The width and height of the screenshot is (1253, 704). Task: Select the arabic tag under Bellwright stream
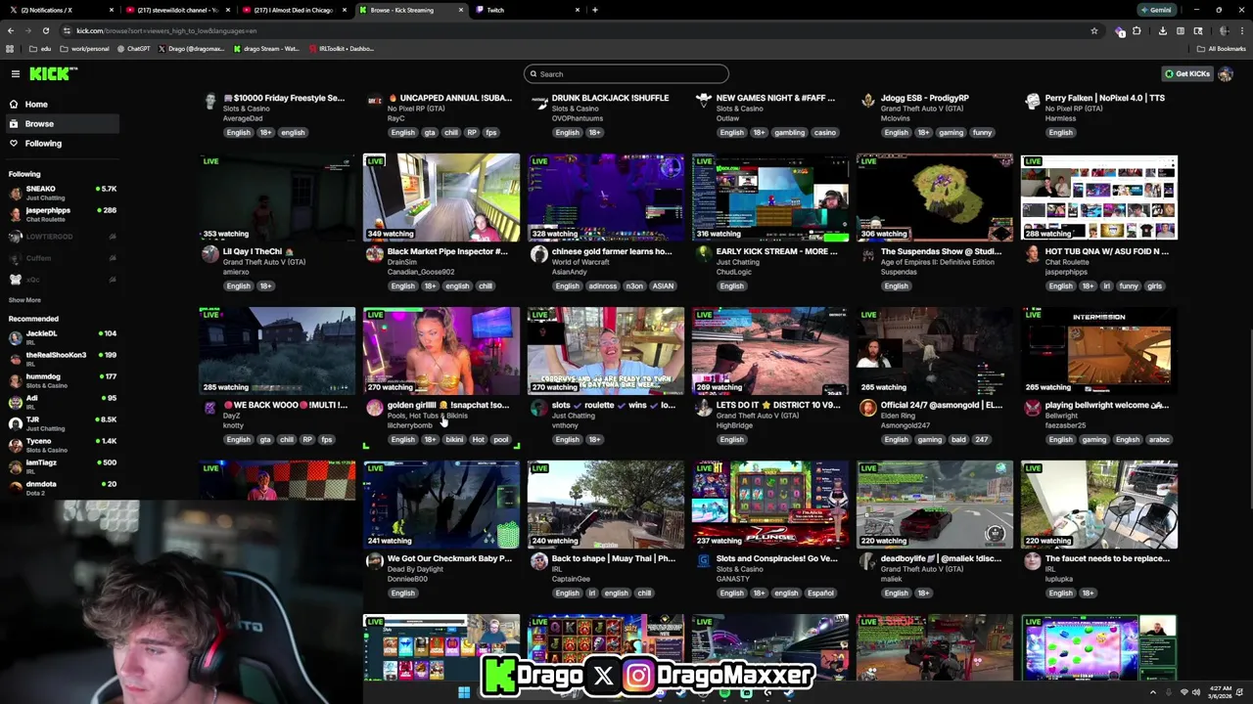[1158, 439]
